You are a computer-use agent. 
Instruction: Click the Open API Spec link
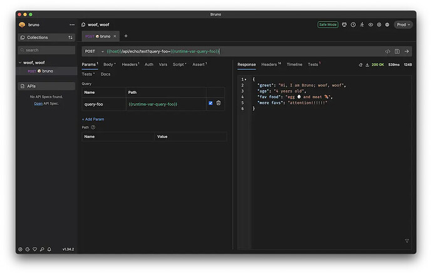(x=38, y=104)
